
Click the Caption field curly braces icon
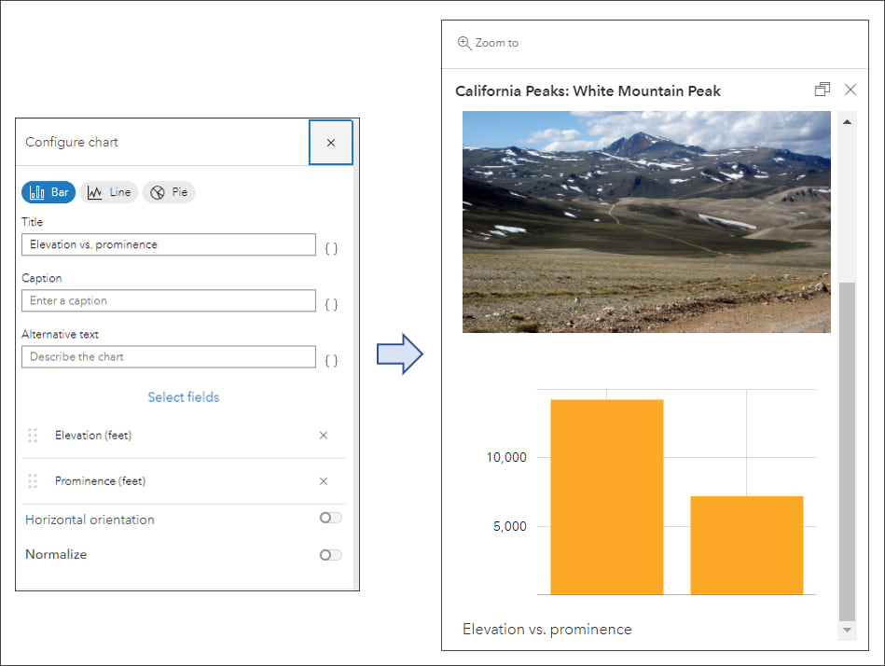tap(331, 304)
